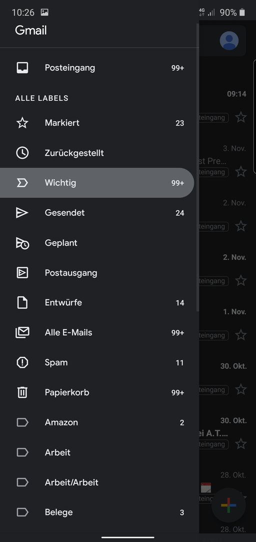Tap the account profile avatar
Viewport: 256px width, 542px height.
[229, 41]
